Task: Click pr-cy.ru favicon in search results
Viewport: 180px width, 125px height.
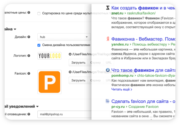Action: (x=108, y=101)
